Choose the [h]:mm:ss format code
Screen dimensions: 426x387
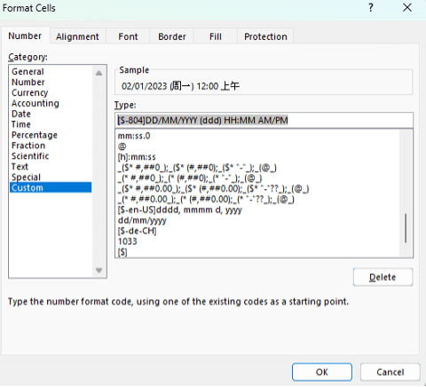coord(137,157)
